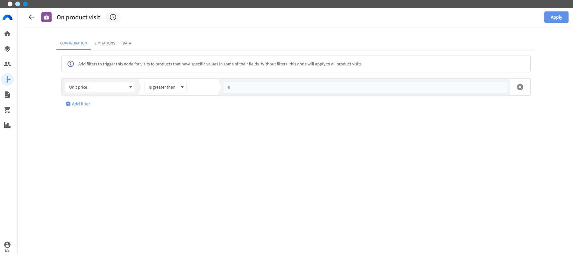This screenshot has height=254, width=573.
Task: Click the Add filter link
Action: 78,104
